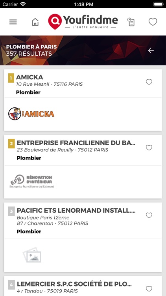Go back with the white arrow
Image resolution: width=166 pixels, height=296 pixels.
151,51
